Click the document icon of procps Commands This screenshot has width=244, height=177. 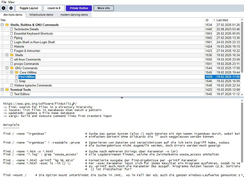11,64
